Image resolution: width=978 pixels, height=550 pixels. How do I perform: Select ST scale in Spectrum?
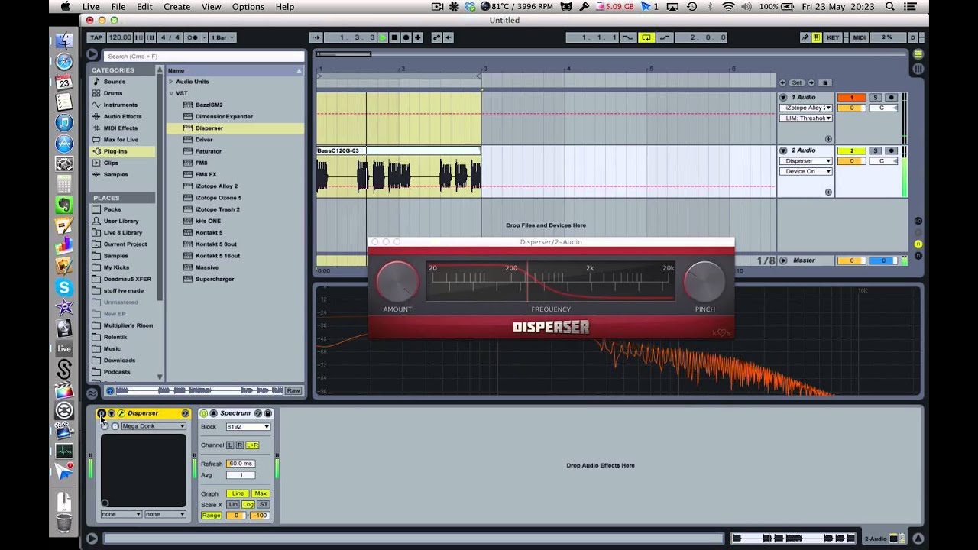pos(263,505)
